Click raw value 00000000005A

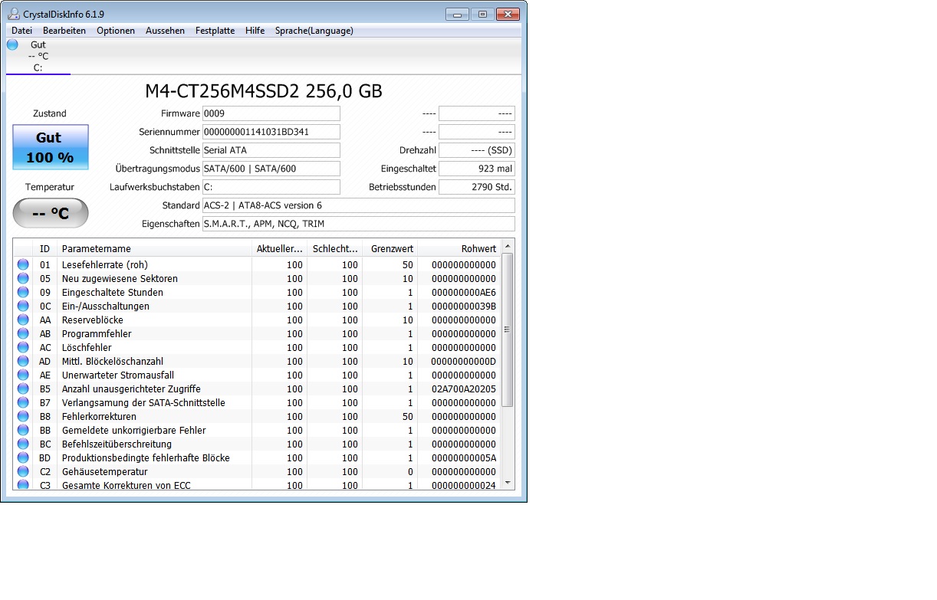[x=464, y=457]
